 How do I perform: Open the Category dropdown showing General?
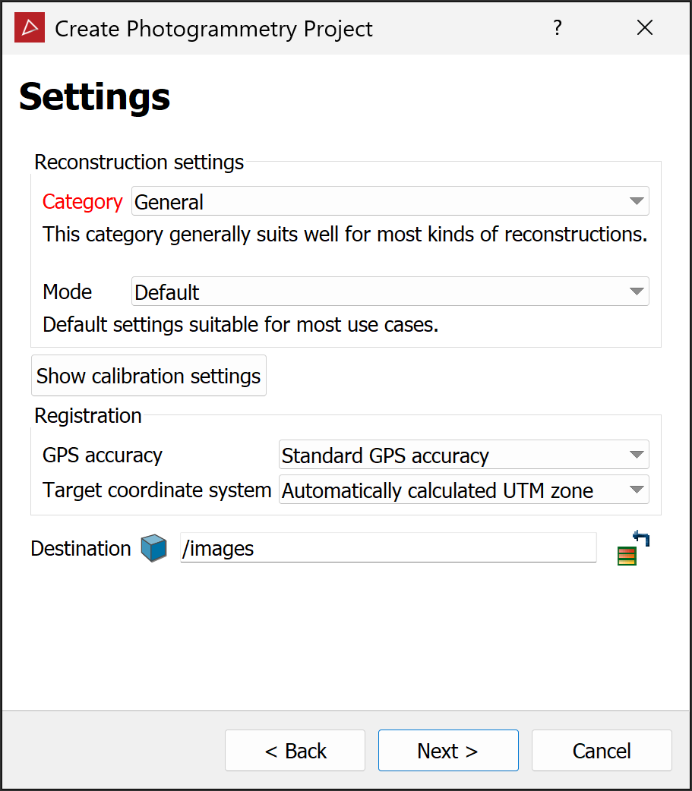click(380, 202)
